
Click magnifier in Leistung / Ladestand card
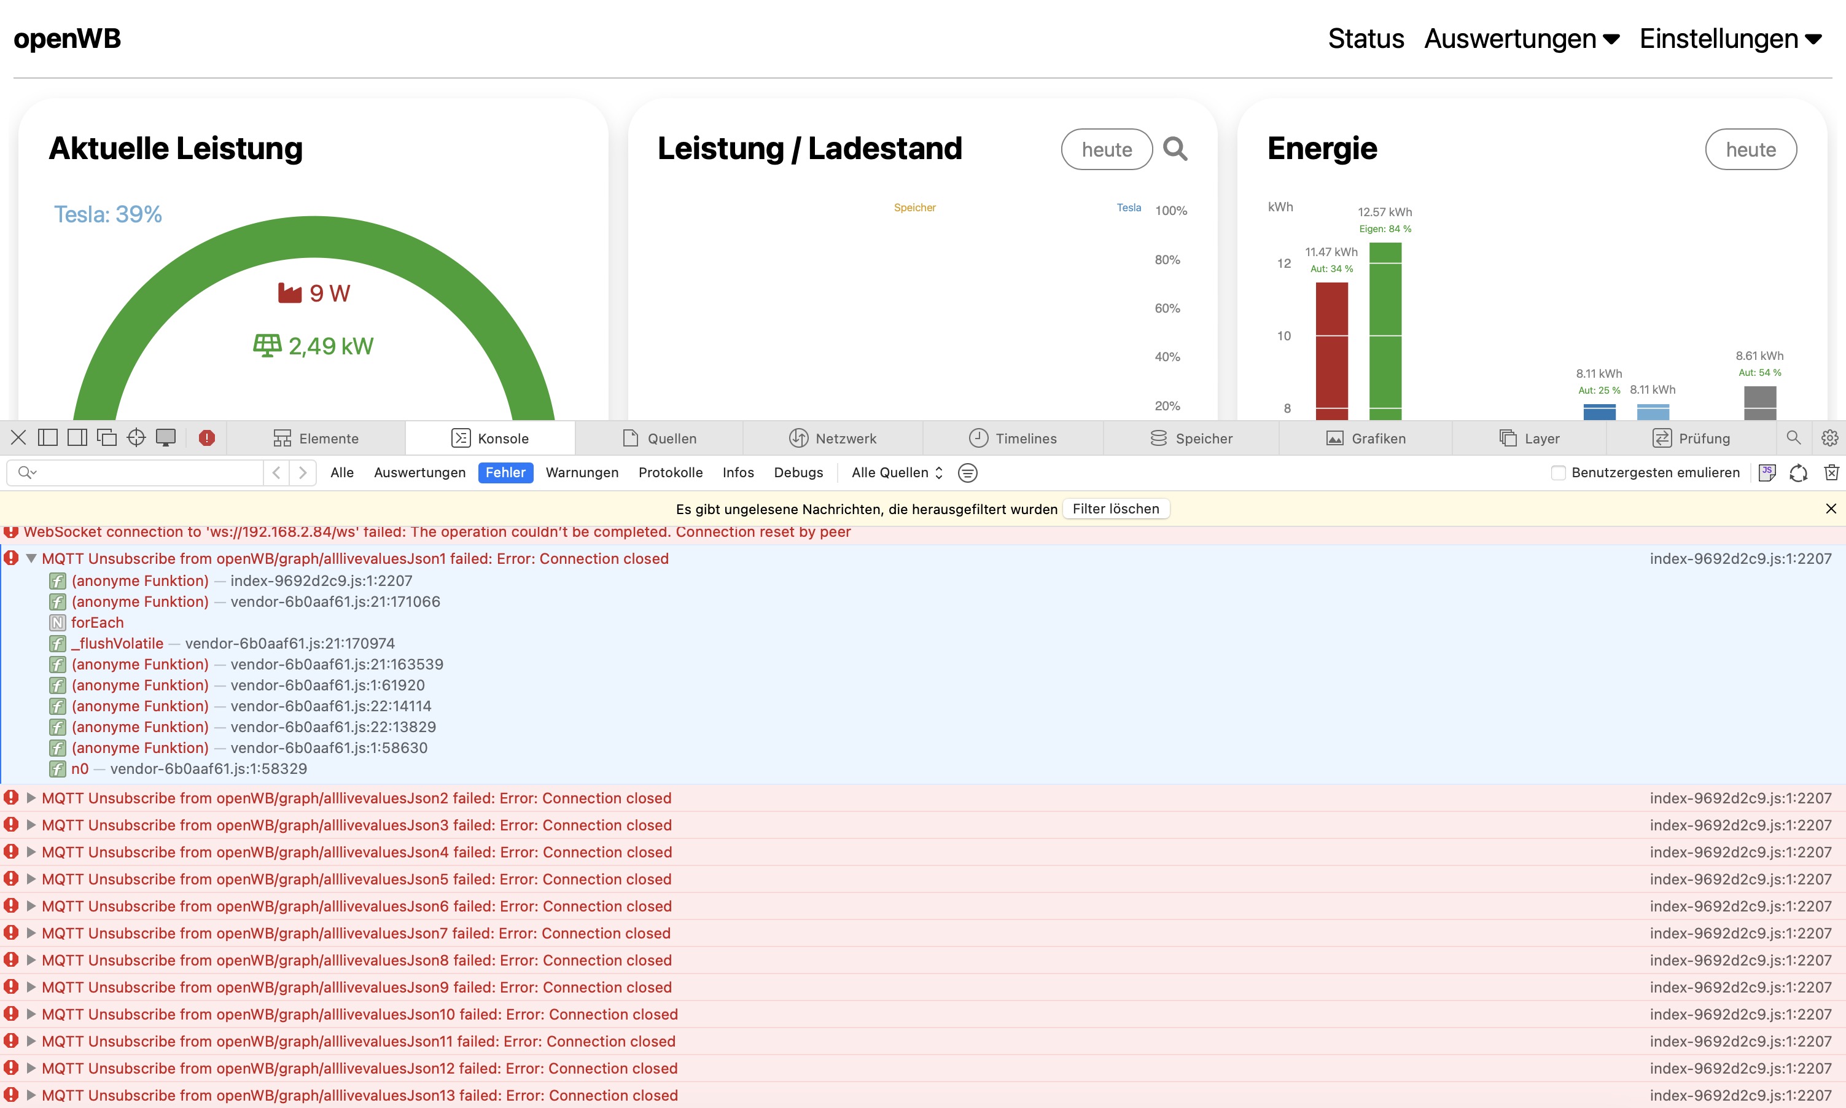point(1175,149)
